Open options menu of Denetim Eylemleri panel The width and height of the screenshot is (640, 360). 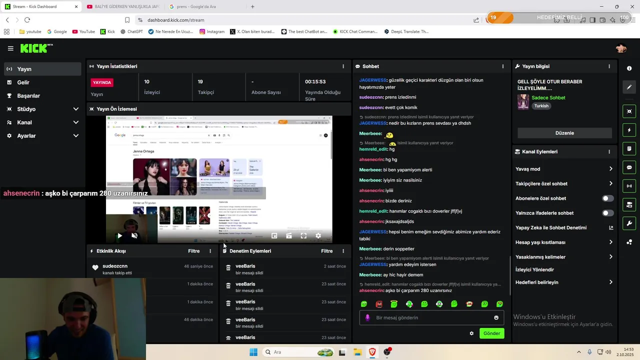[343, 251]
